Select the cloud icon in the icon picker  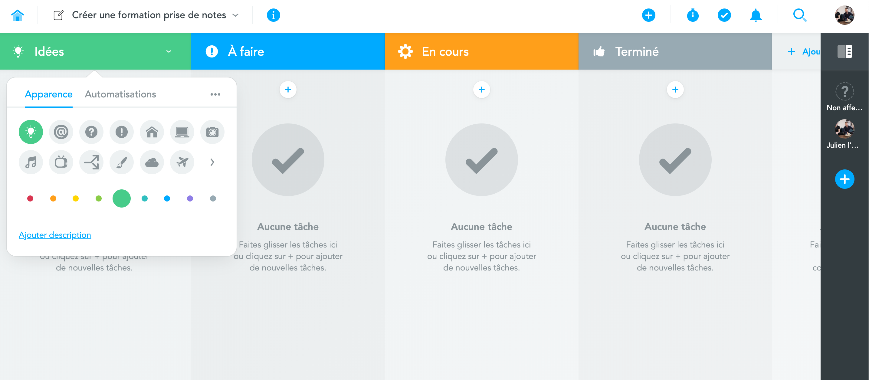(152, 162)
